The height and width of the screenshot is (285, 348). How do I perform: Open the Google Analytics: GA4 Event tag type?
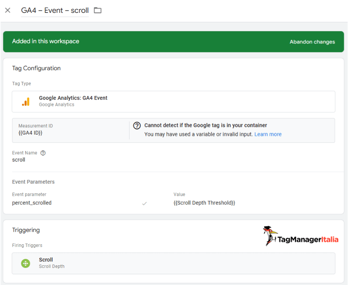(x=174, y=102)
